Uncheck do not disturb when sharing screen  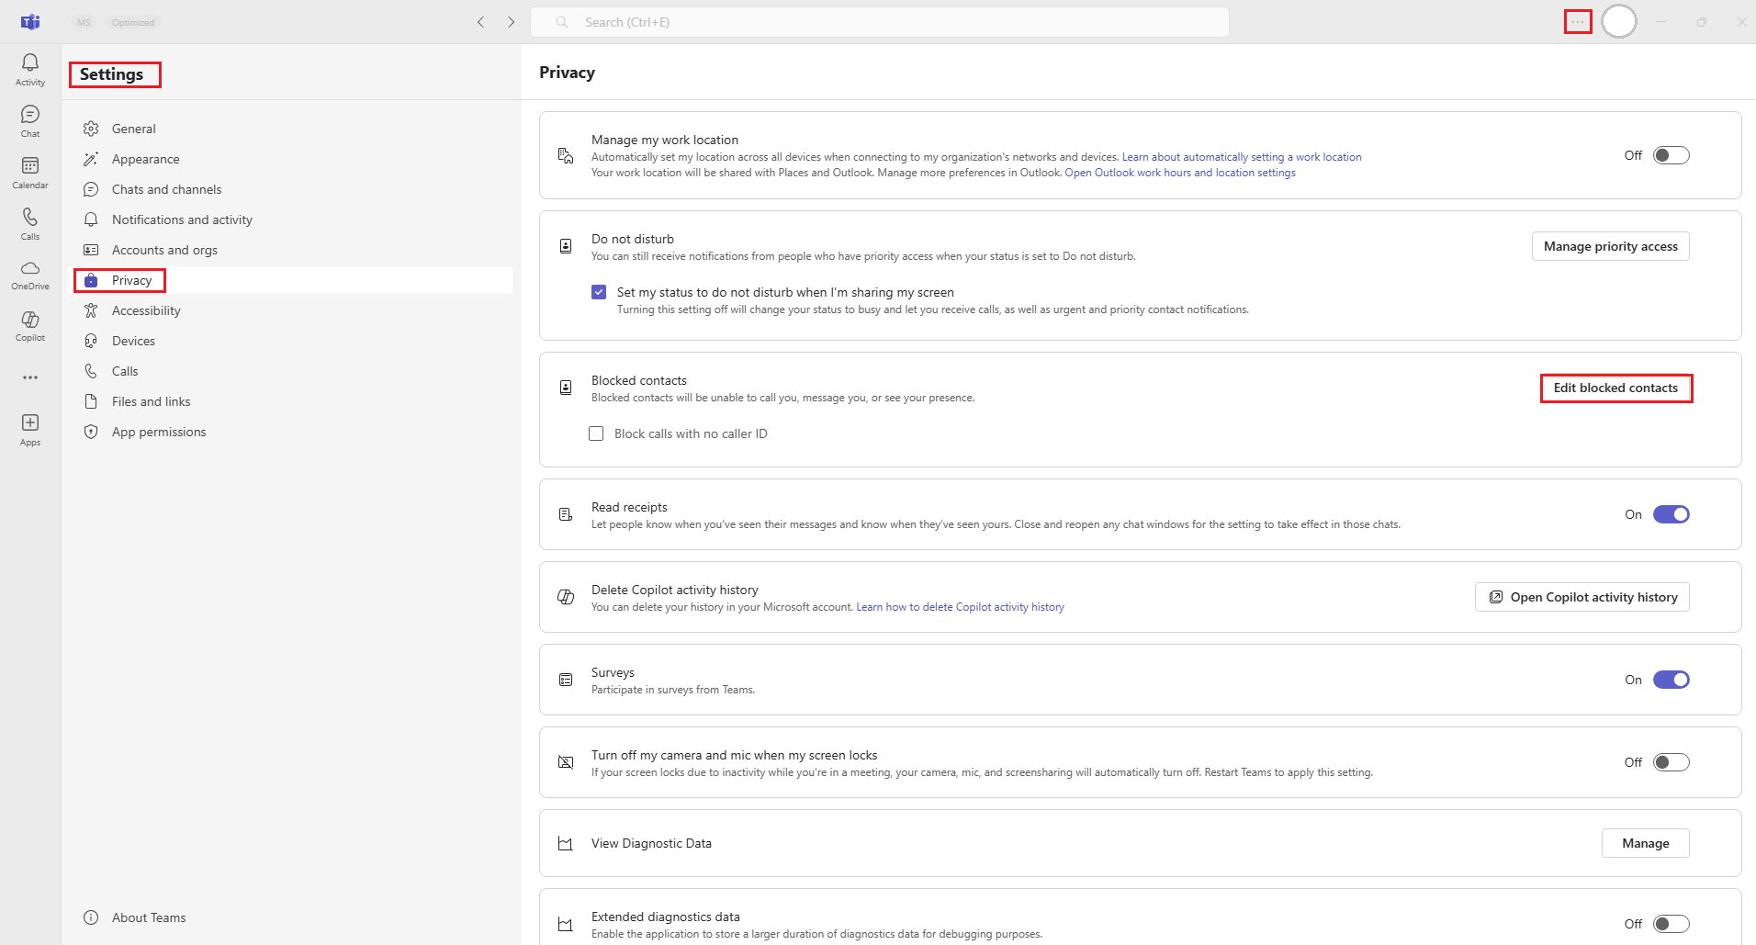[x=599, y=292]
